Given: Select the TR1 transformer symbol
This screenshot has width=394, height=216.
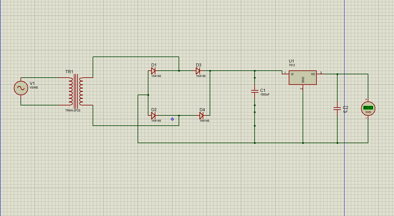Looking at the screenshot, I should click(76, 92).
